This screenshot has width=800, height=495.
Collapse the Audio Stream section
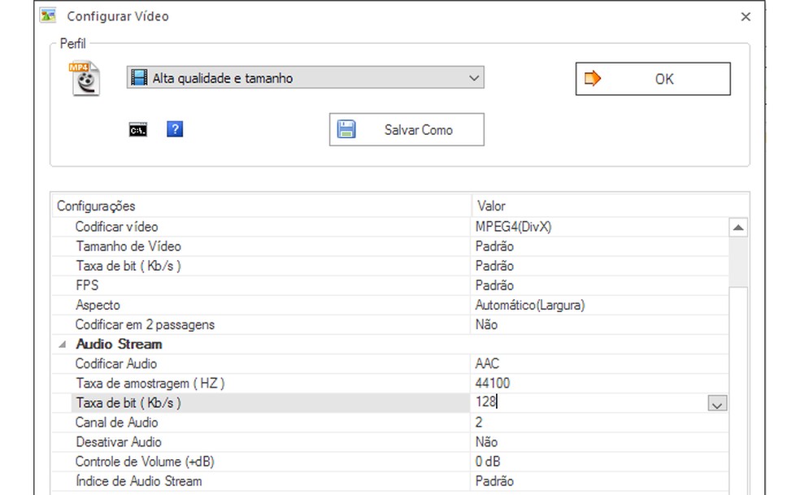63,345
